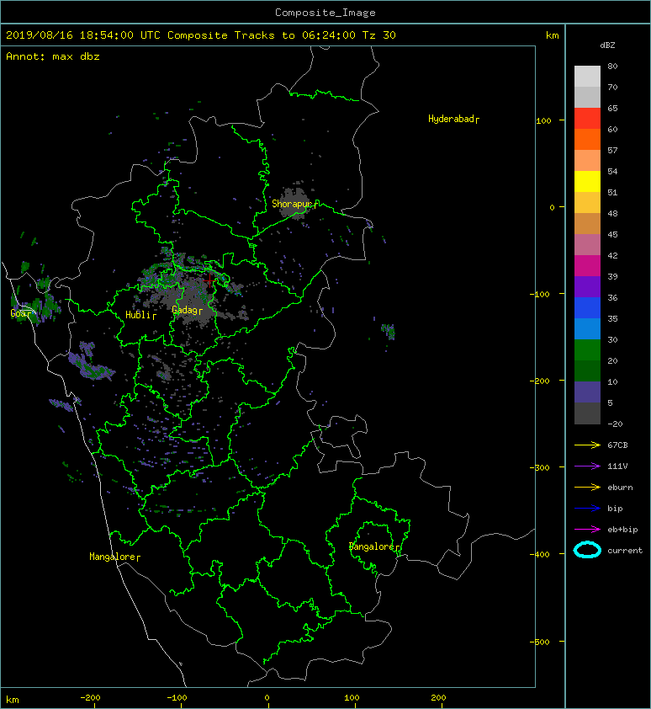Click the Hyderabad city label

coord(451,119)
